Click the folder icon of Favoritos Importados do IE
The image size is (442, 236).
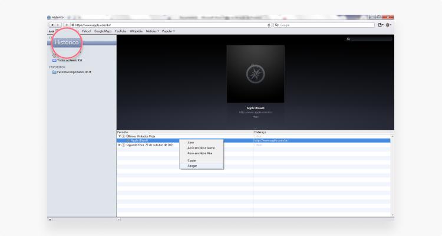54,72
